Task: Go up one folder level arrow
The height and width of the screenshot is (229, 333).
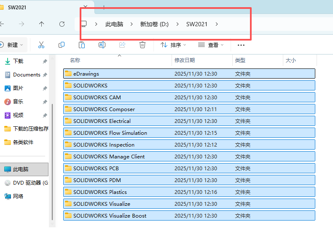Action: (42, 24)
